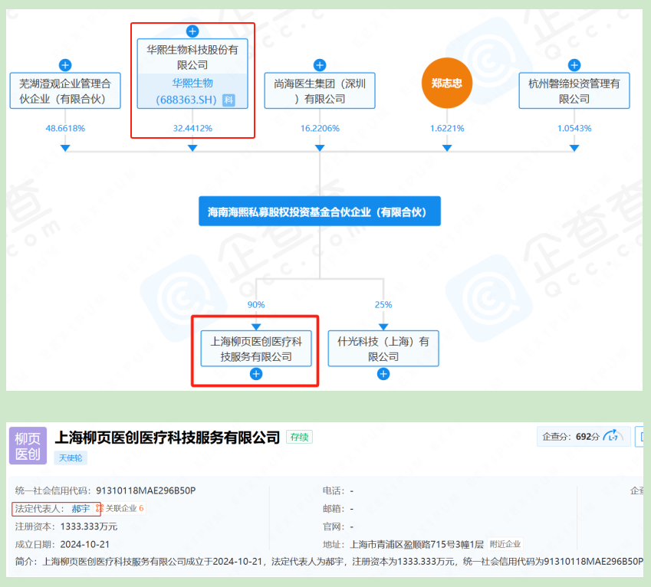Viewport: 651px width, 587px height.
Task: Click the 48.6618% shareholding percentage
Action: 65,129
